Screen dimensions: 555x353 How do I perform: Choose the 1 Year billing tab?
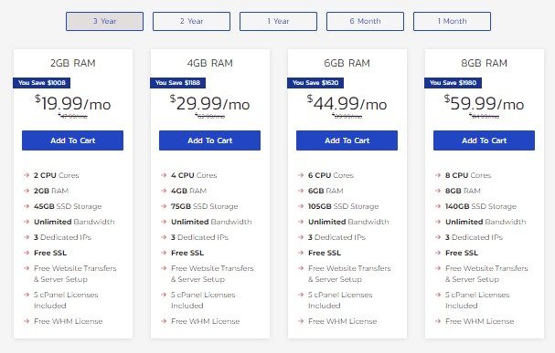[x=278, y=21]
